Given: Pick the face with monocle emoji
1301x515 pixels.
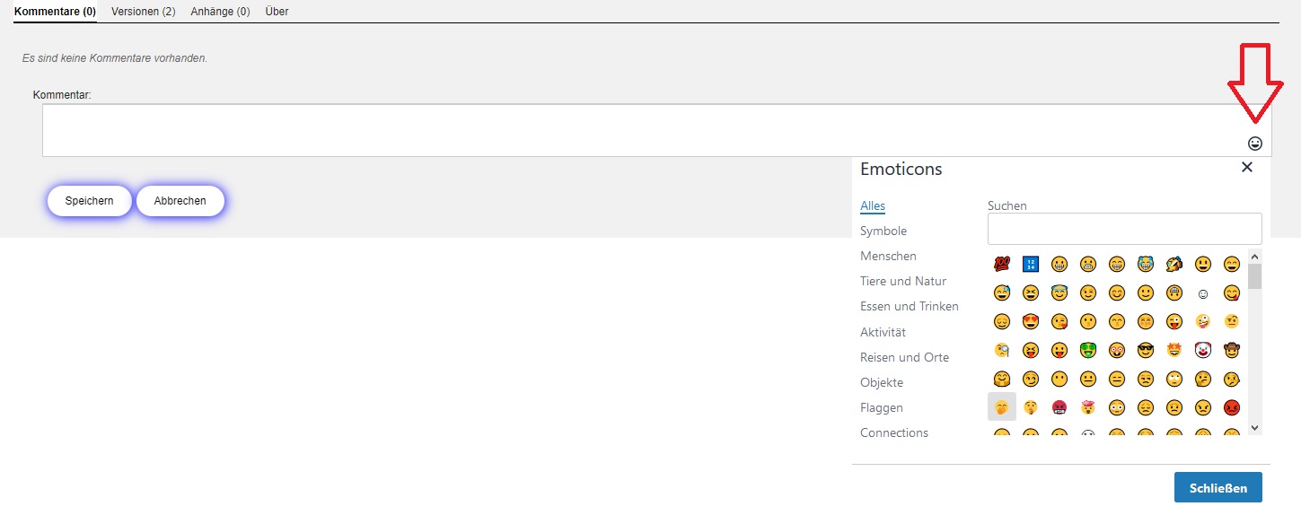Looking at the screenshot, I should (1002, 350).
